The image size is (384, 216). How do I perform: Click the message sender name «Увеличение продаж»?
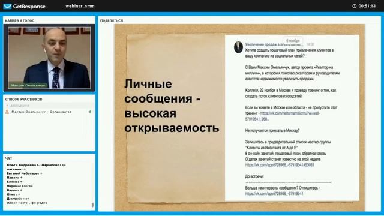click(x=274, y=44)
